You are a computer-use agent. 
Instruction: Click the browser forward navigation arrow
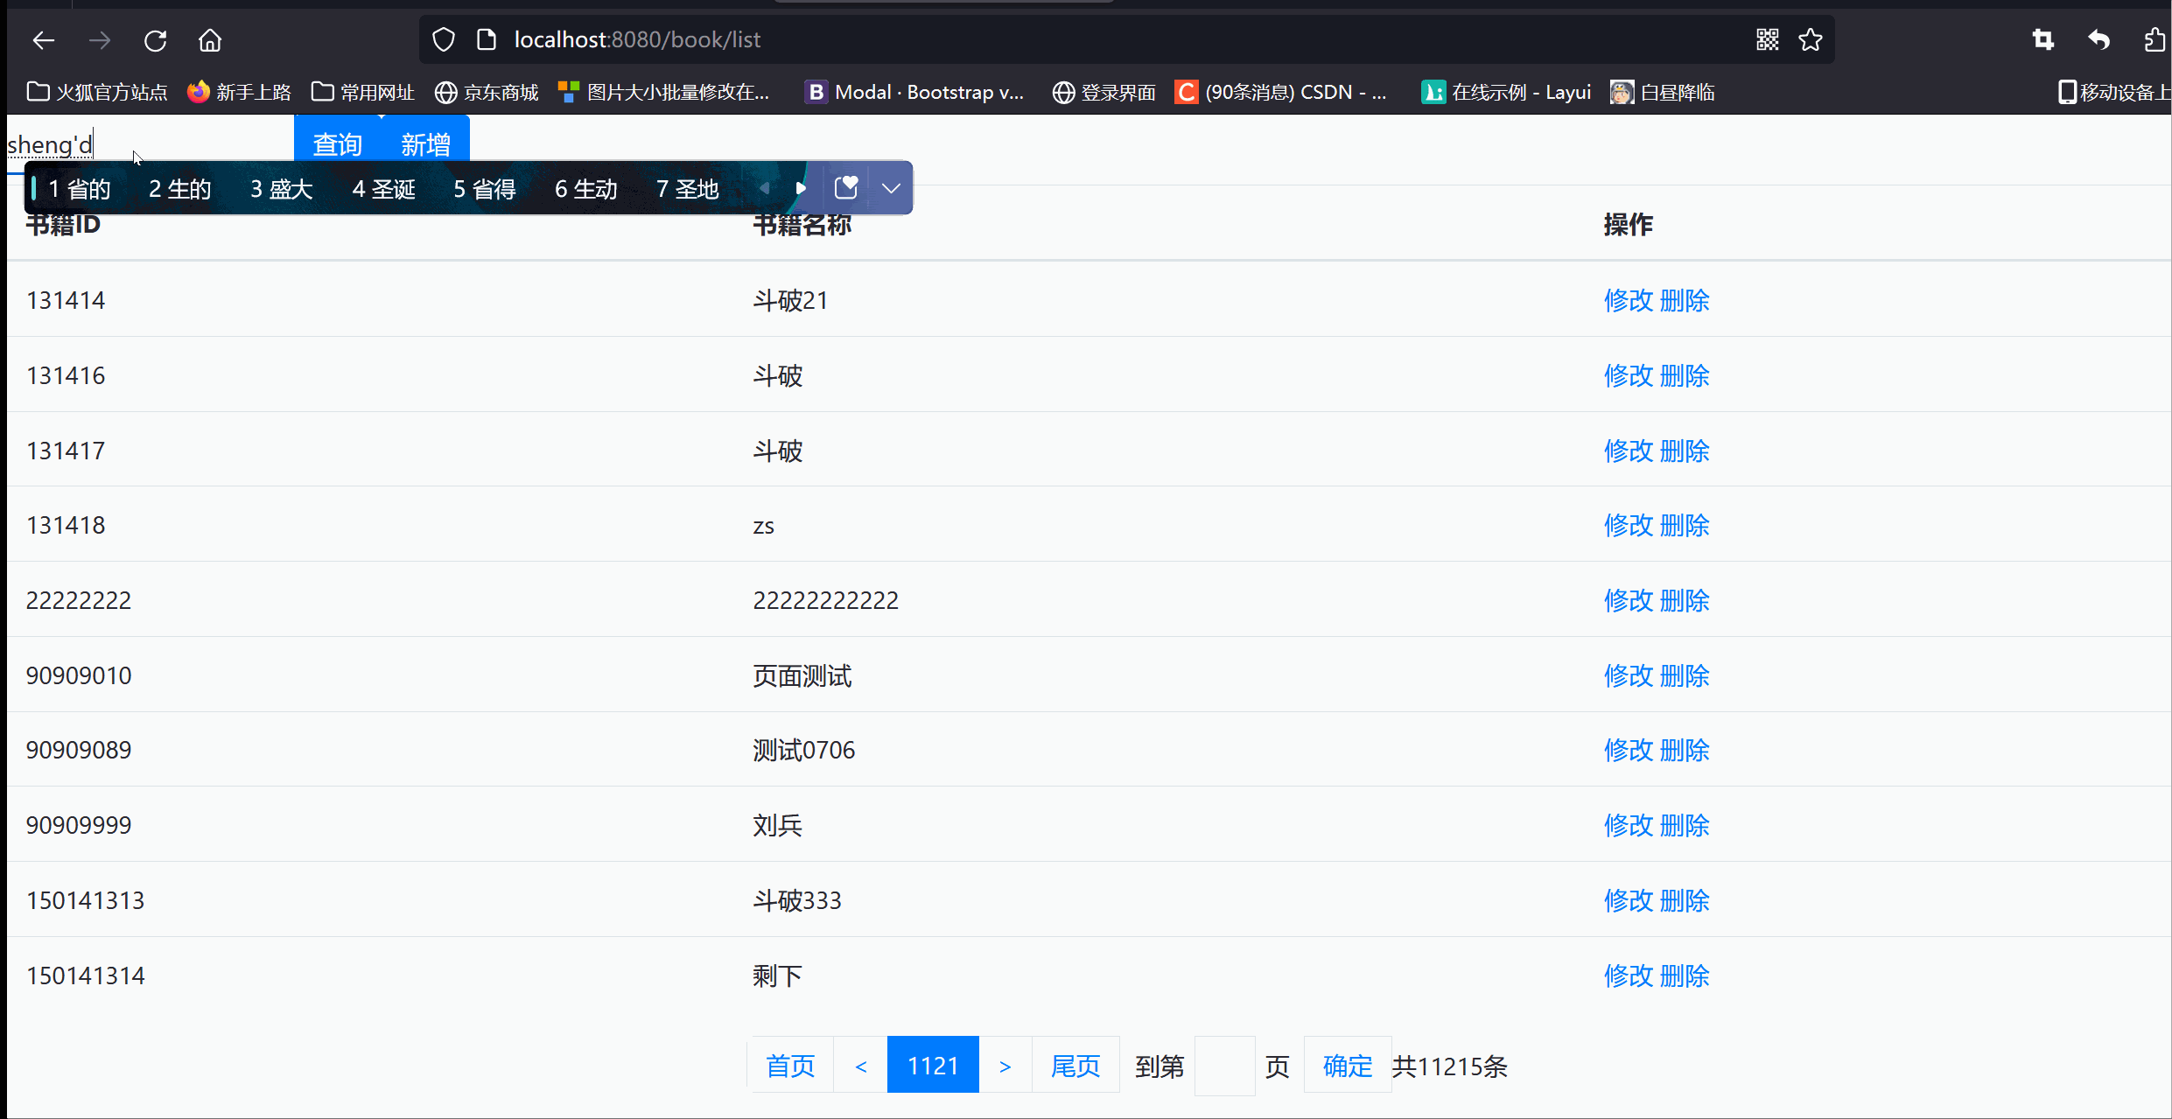pyautogui.click(x=100, y=40)
